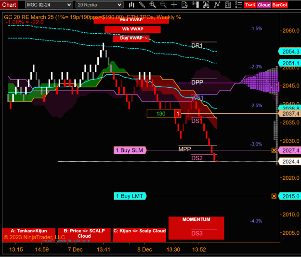Click the -4.0% weekly percent label
The width and height of the screenshot is (301, 257).
(256, 221)
